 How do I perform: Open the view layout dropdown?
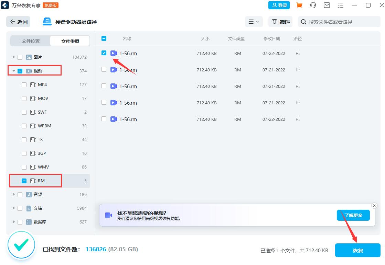pos(254,22)
